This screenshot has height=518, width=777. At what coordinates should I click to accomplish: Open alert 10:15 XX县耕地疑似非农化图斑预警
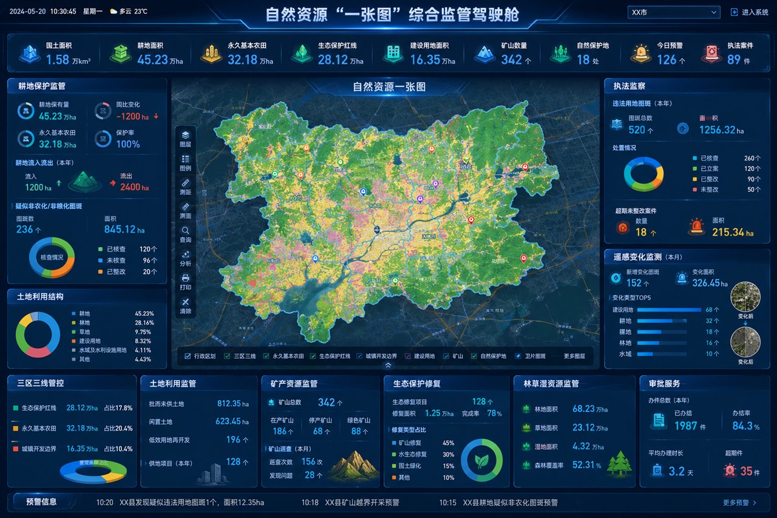(x=498, y=503)
